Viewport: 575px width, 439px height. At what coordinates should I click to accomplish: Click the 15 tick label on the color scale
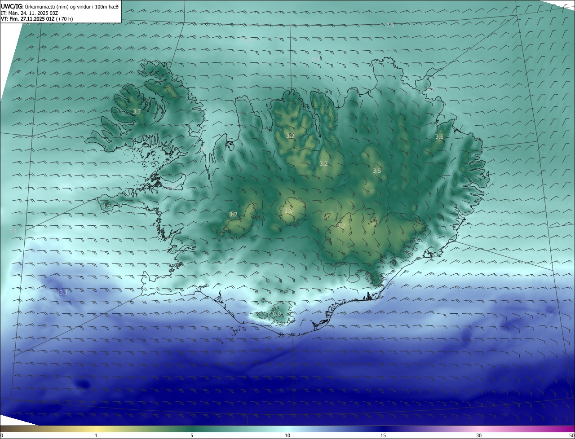383,435
